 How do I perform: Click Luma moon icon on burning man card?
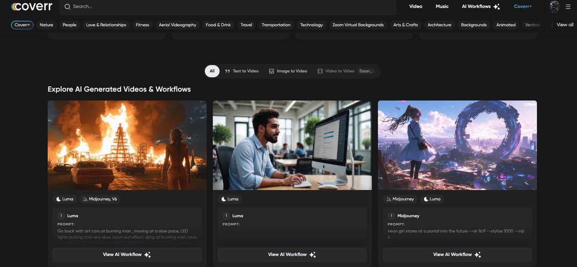[x=59, y=199]
